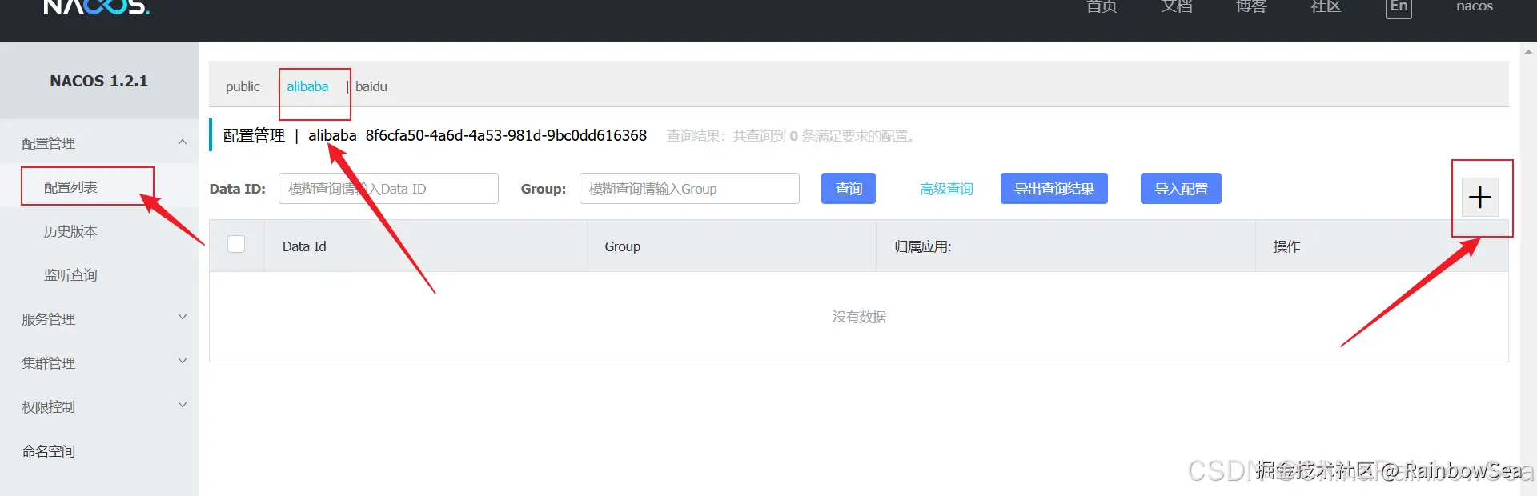Switch to the baidu namespace tab

click(x=371, y=86)
